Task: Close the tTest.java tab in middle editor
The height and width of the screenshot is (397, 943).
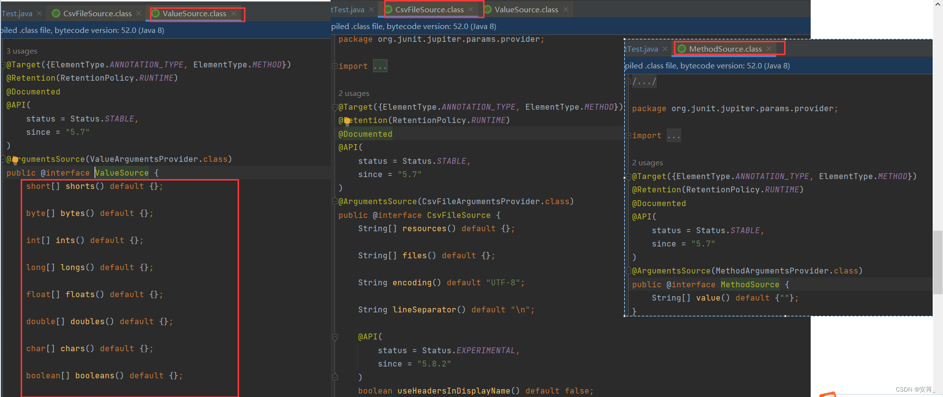Action: (x=372, y=10)
